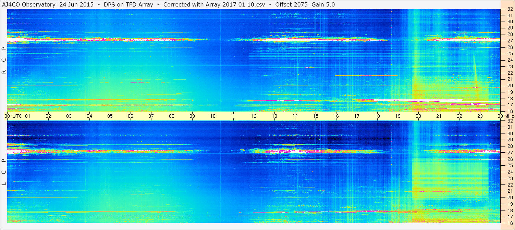Select the 01 hour marker

[x=28, y=116]
